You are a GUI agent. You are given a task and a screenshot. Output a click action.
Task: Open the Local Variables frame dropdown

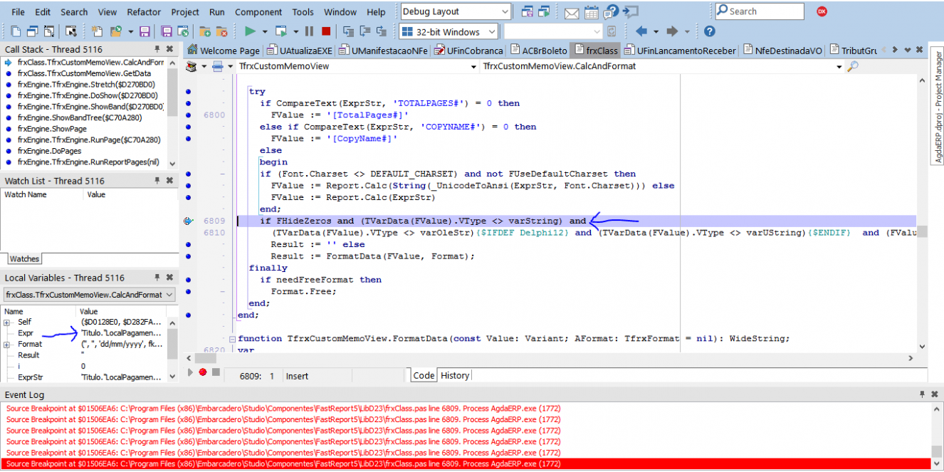(x=169, y=295)
